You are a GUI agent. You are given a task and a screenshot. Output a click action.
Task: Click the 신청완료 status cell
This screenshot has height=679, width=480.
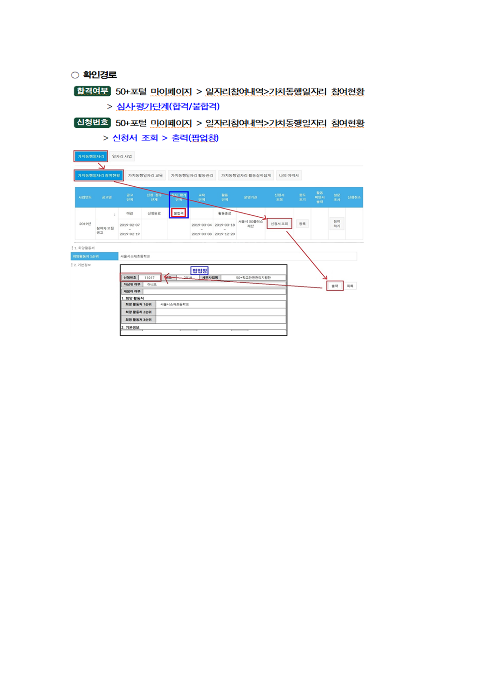154,213
